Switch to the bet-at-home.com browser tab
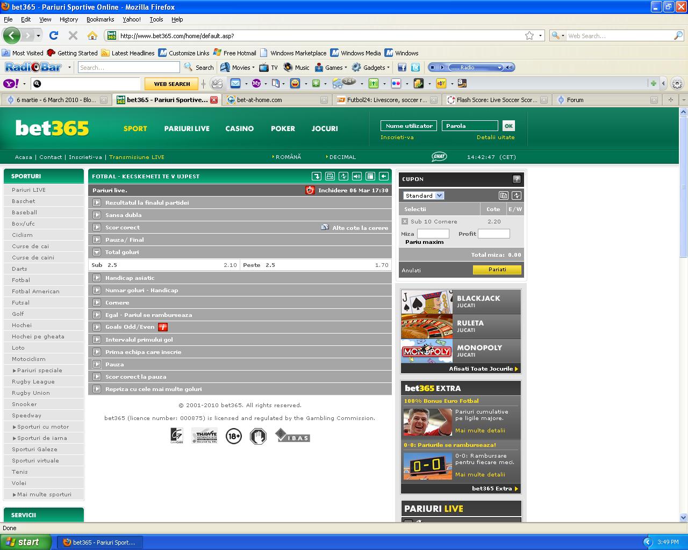Screen dimensions: 688x550 click(x=276, y=100)
